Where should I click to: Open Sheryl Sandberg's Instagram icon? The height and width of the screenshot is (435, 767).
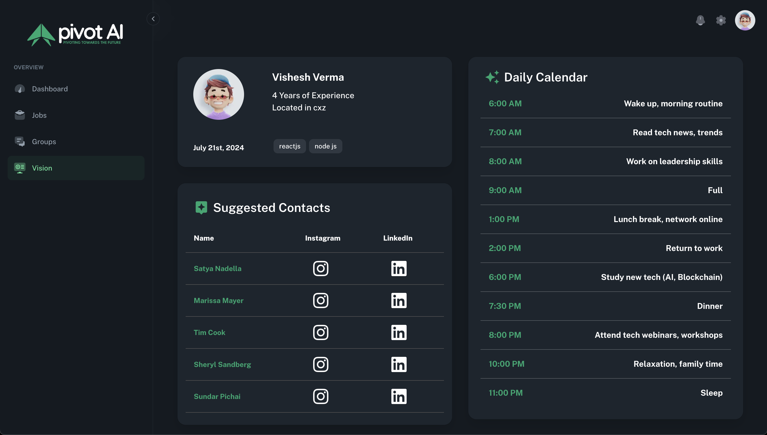pos(321,364)
